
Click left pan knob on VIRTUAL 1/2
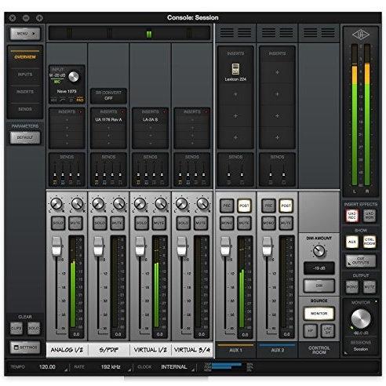pos(140,204)
